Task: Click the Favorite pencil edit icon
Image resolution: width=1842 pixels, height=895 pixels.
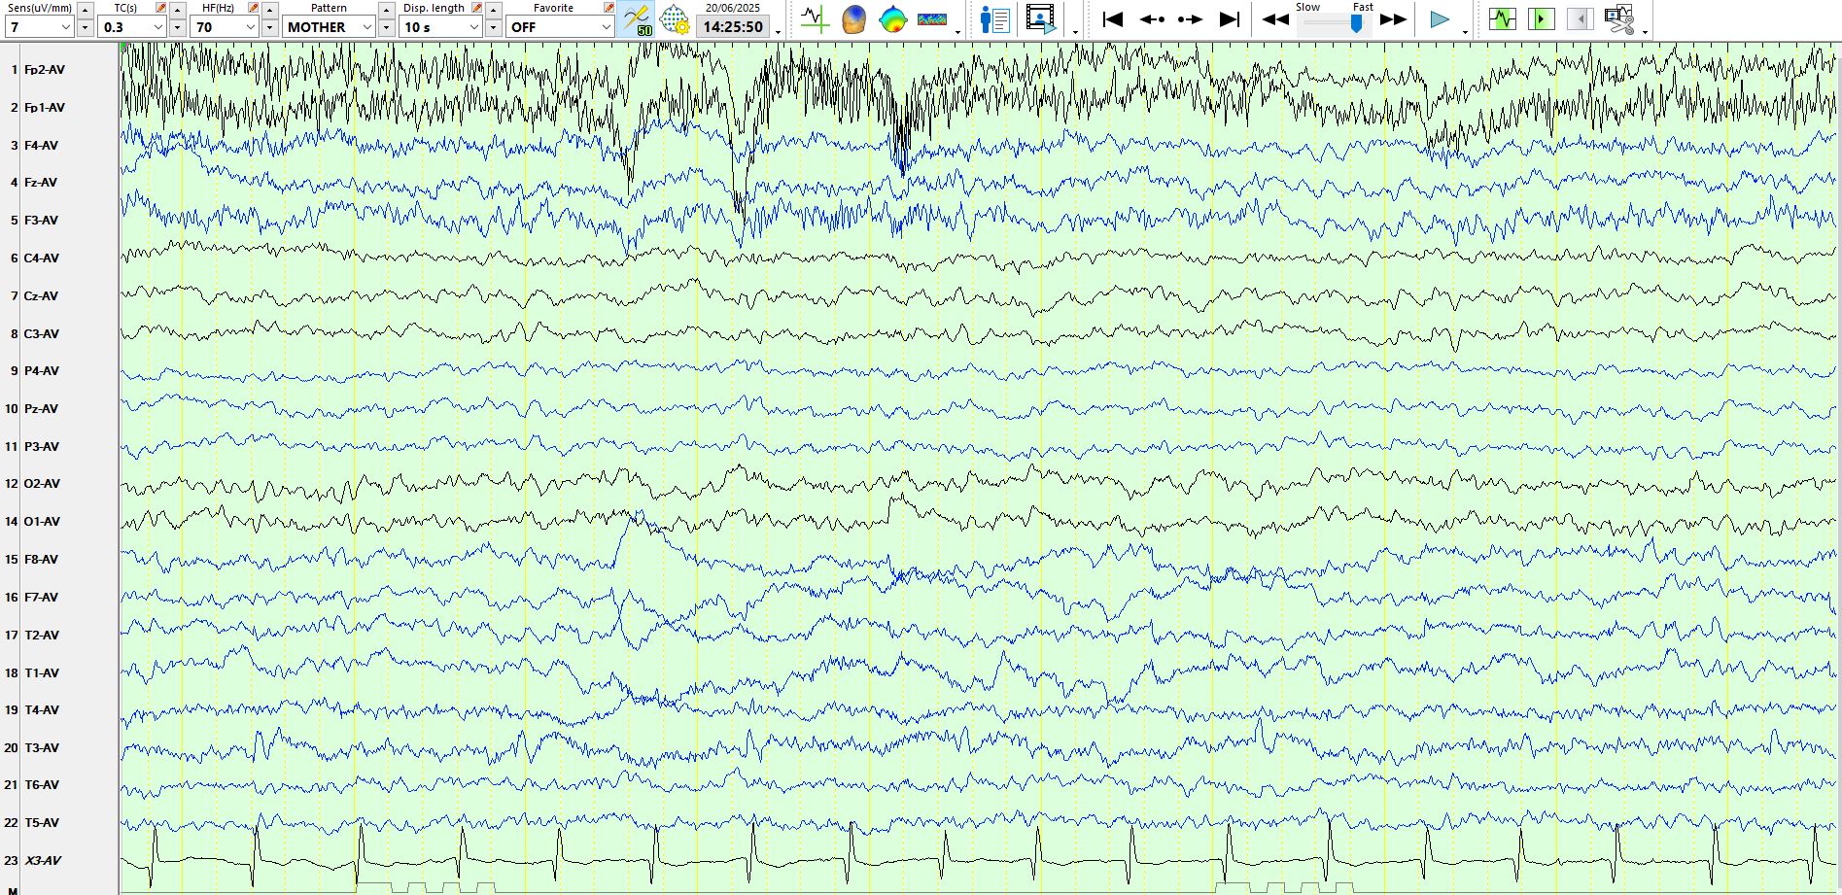Action: coord(608,8)
